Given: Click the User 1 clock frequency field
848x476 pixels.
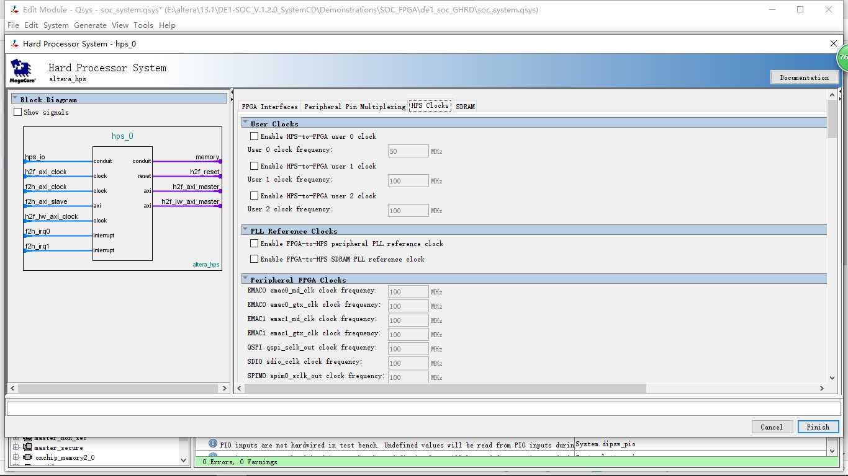Looking at the screenshot, I should tap(408, 181).
